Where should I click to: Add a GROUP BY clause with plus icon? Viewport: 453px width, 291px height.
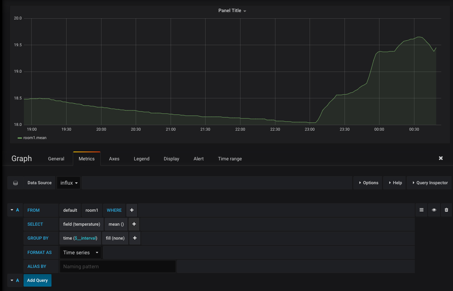135,238
